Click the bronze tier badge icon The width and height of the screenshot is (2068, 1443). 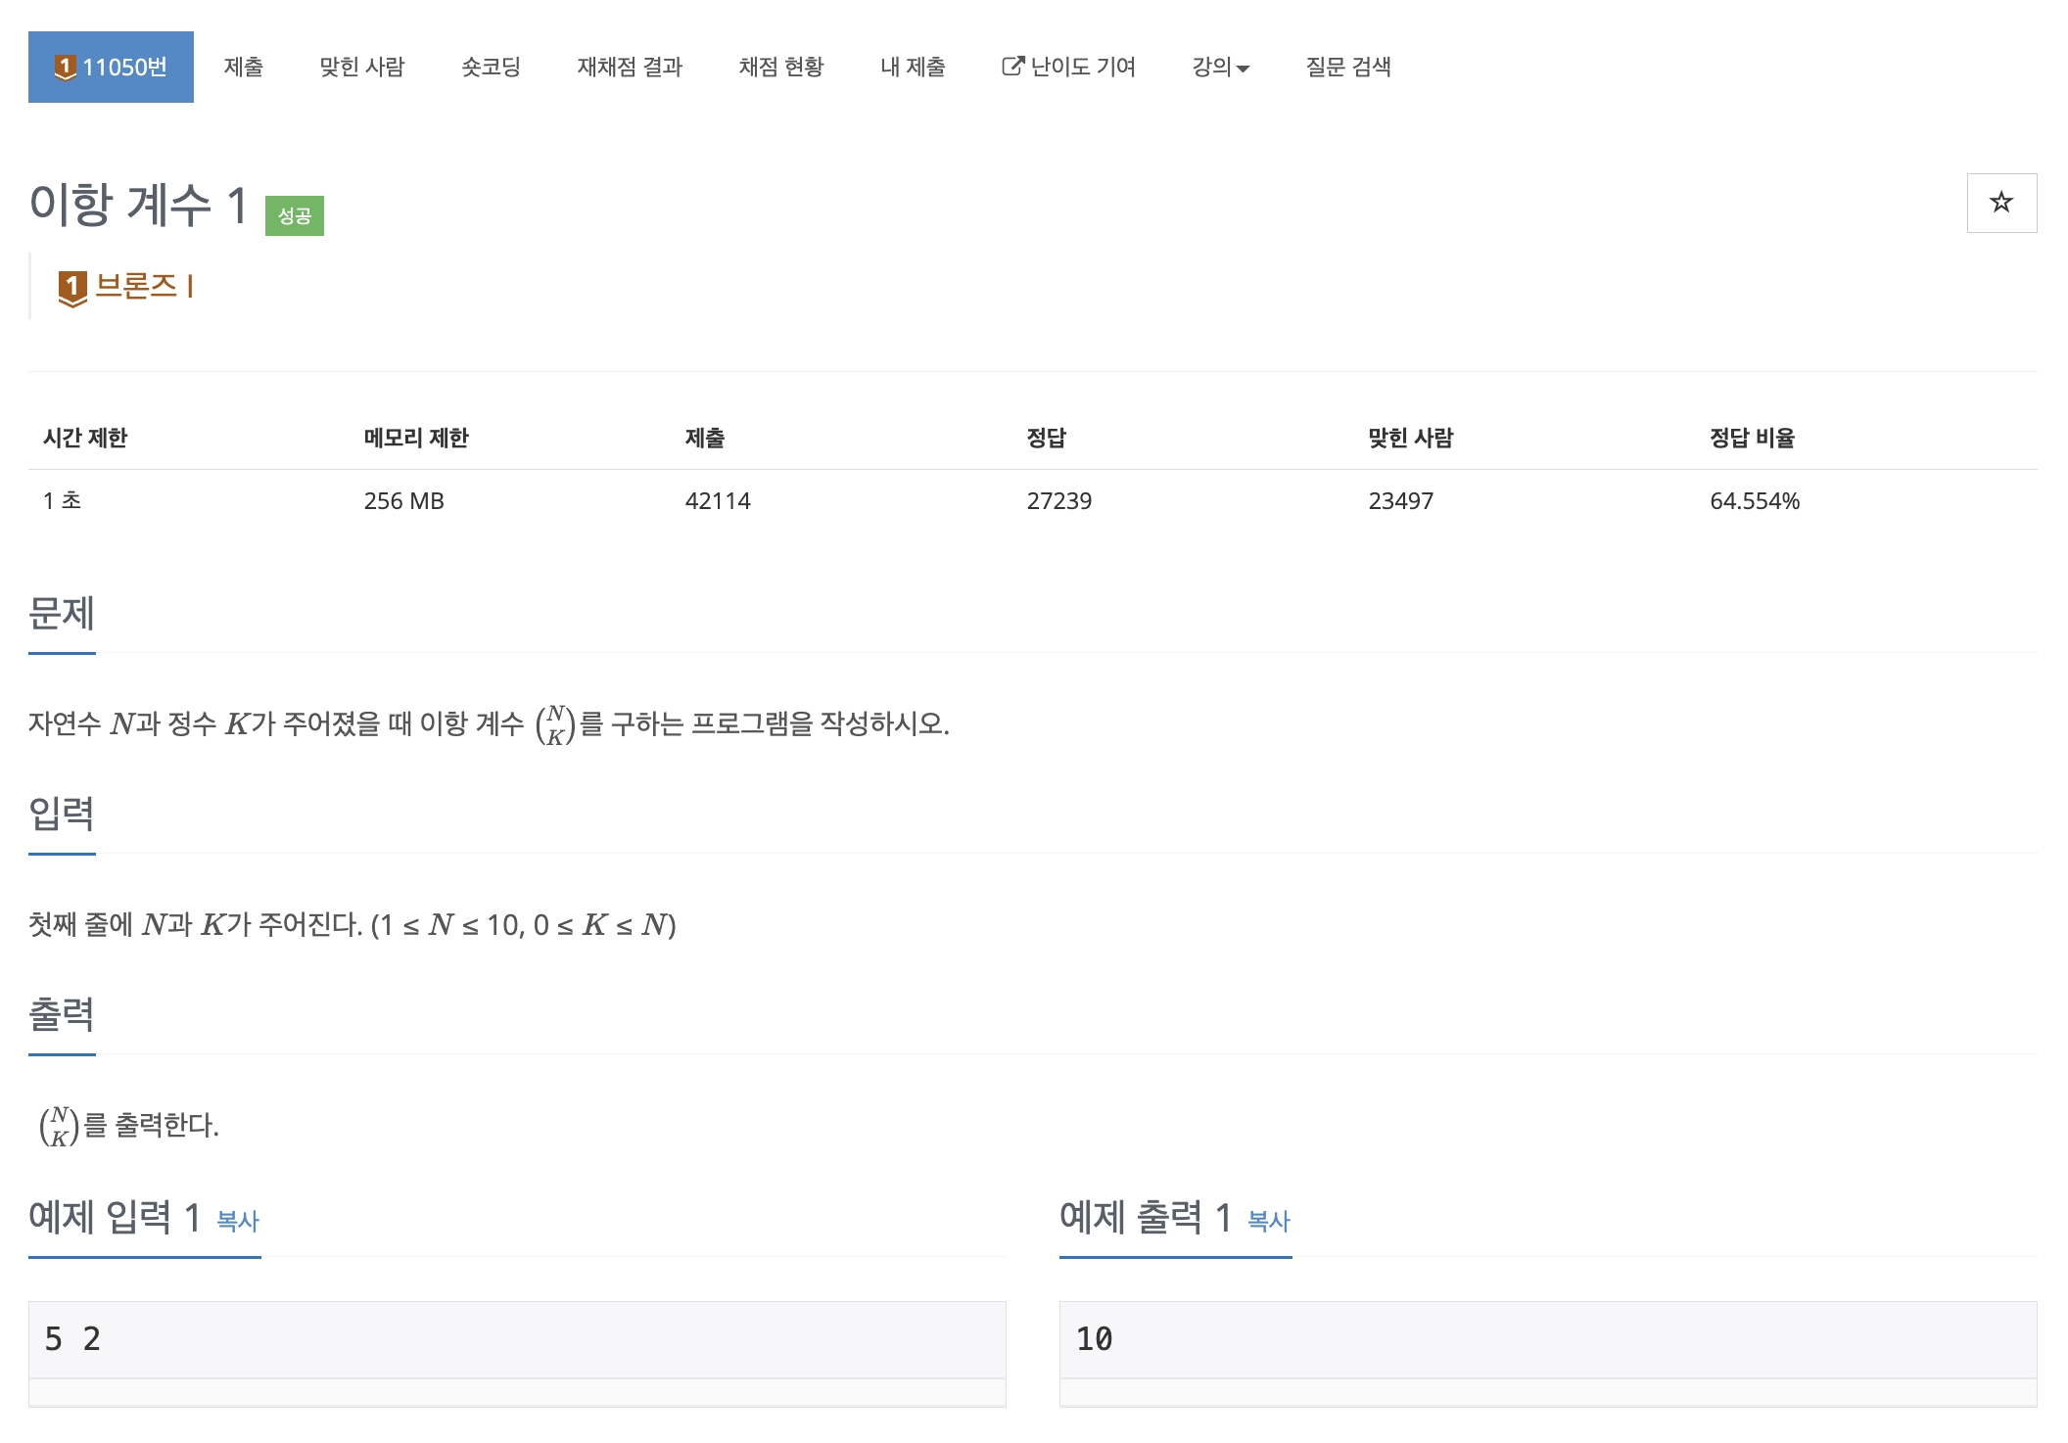point(72,289)
